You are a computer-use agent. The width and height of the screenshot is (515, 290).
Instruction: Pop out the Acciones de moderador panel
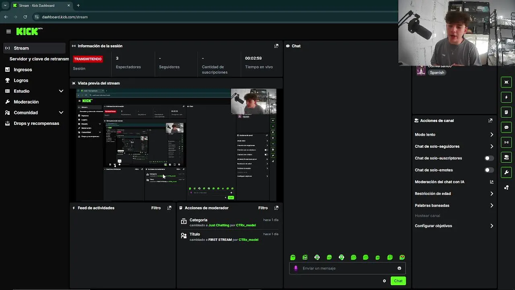(276, 208)
